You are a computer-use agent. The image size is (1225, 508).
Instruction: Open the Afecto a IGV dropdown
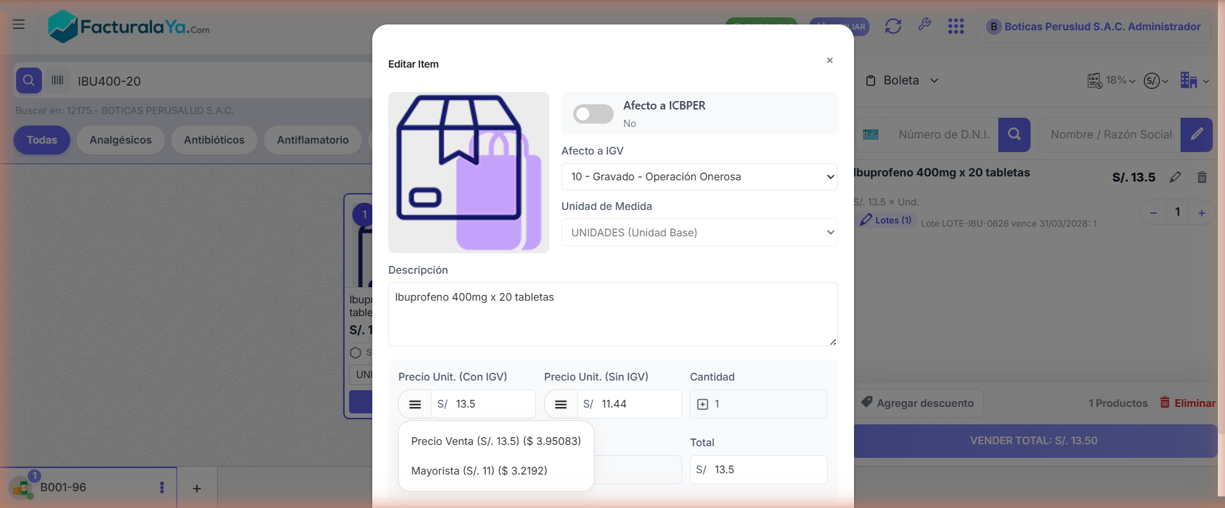click(x=699, y=176)
